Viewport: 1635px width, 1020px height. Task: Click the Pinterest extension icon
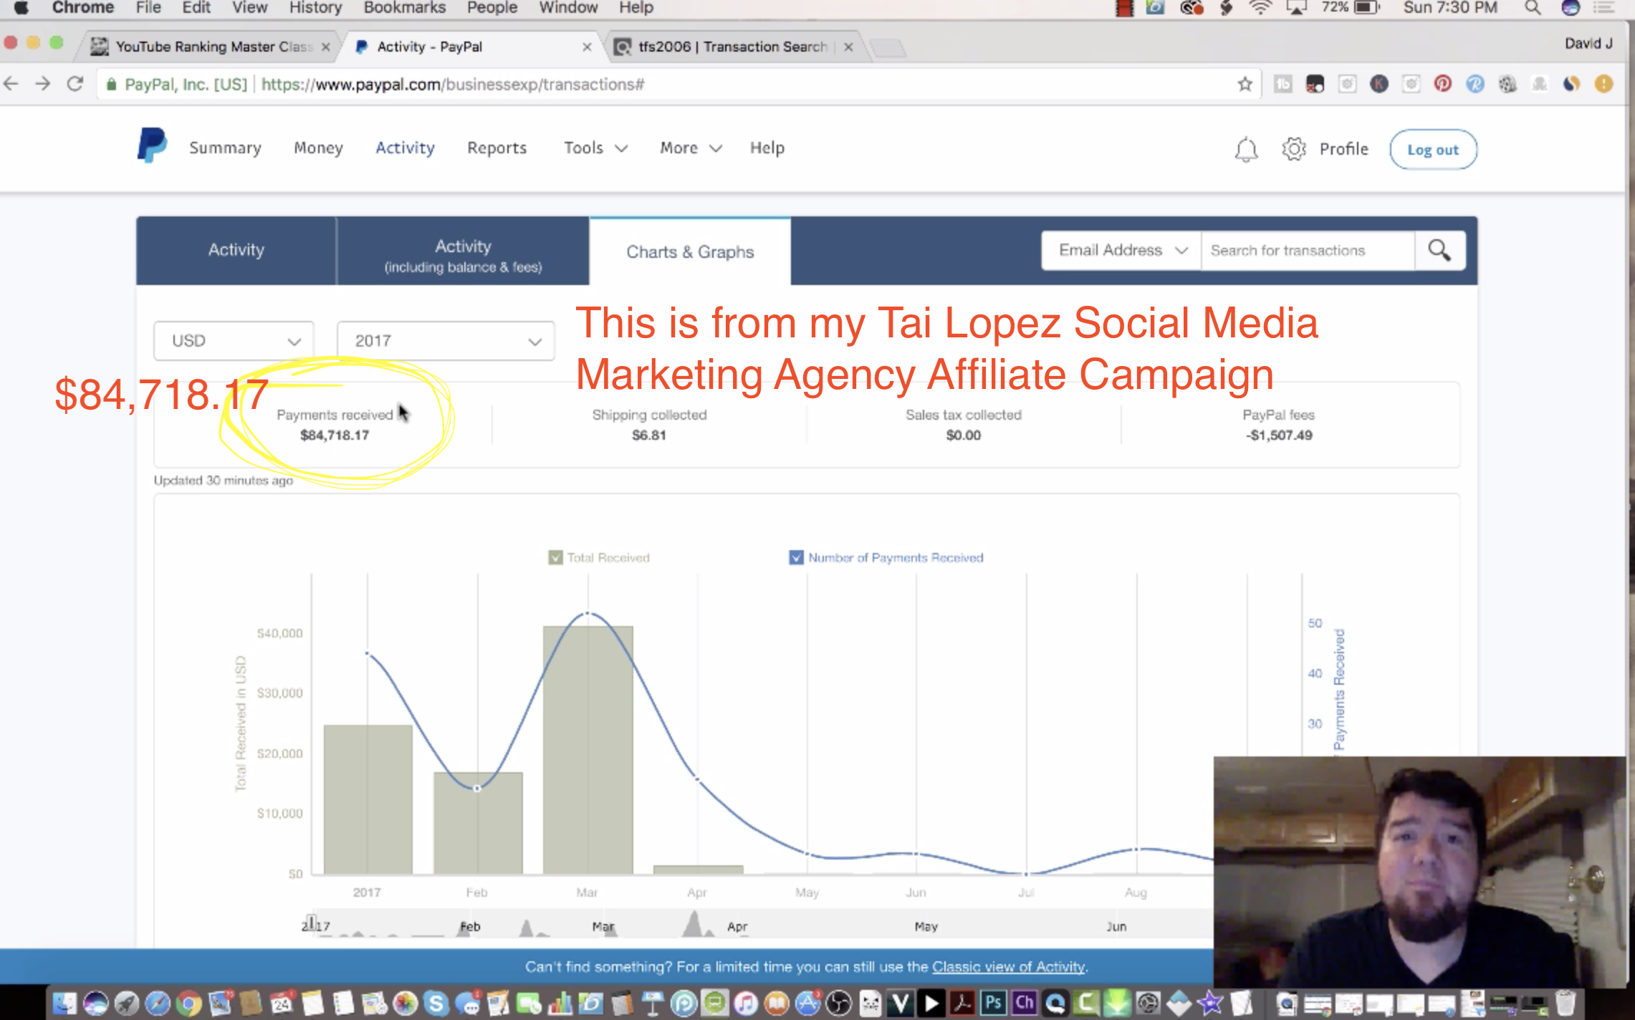[1443, 84]
